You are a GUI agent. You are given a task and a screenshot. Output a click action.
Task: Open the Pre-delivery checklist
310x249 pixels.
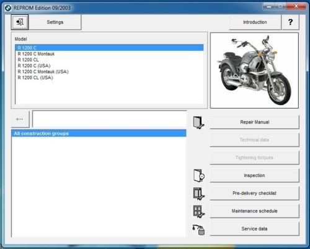[x=255, y=193]
